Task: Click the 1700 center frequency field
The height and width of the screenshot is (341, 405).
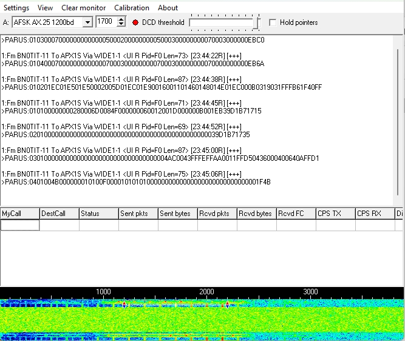Action: pos(106,22)
